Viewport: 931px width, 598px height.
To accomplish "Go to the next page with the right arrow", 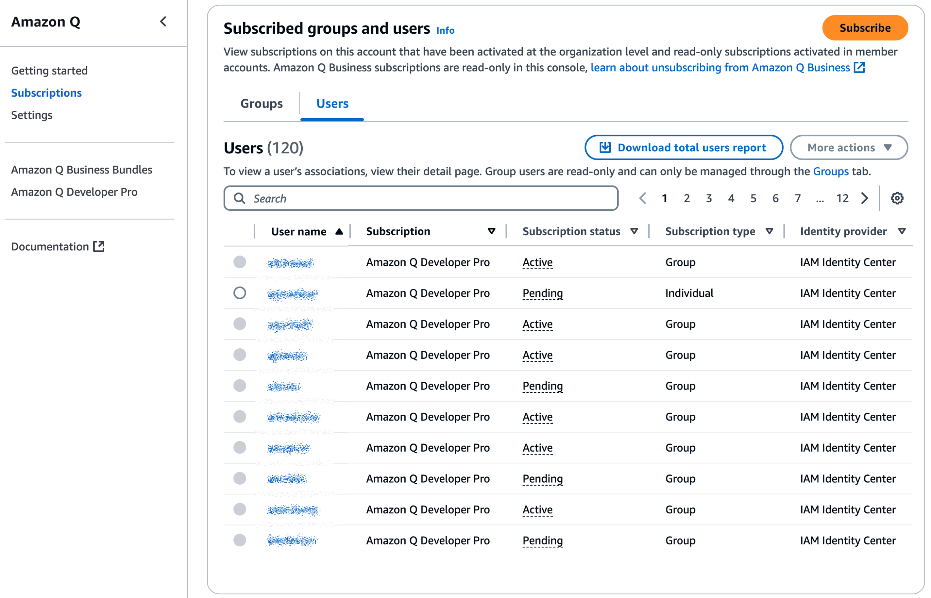I will coord(864,198).
